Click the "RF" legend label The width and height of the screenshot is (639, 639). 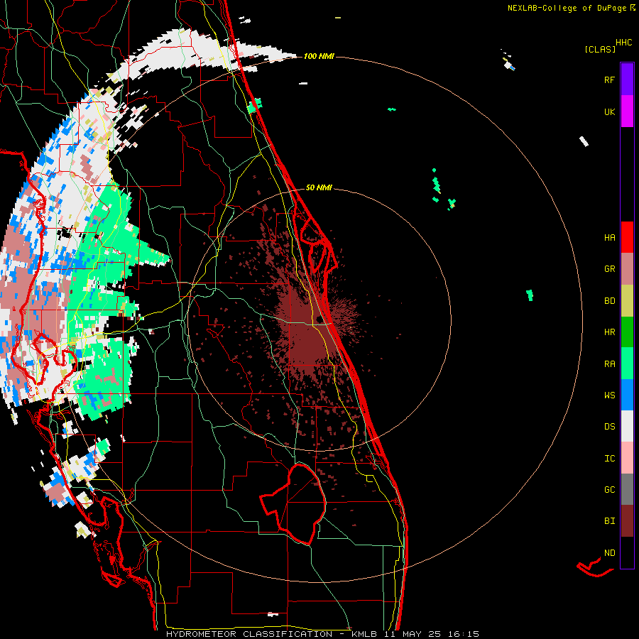(609, 80)
